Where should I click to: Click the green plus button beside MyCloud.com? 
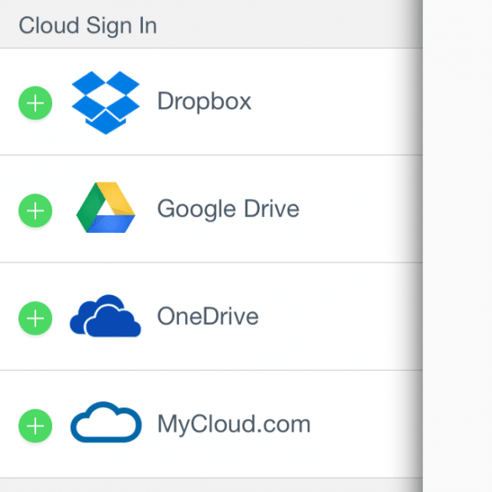coord(35,426)
